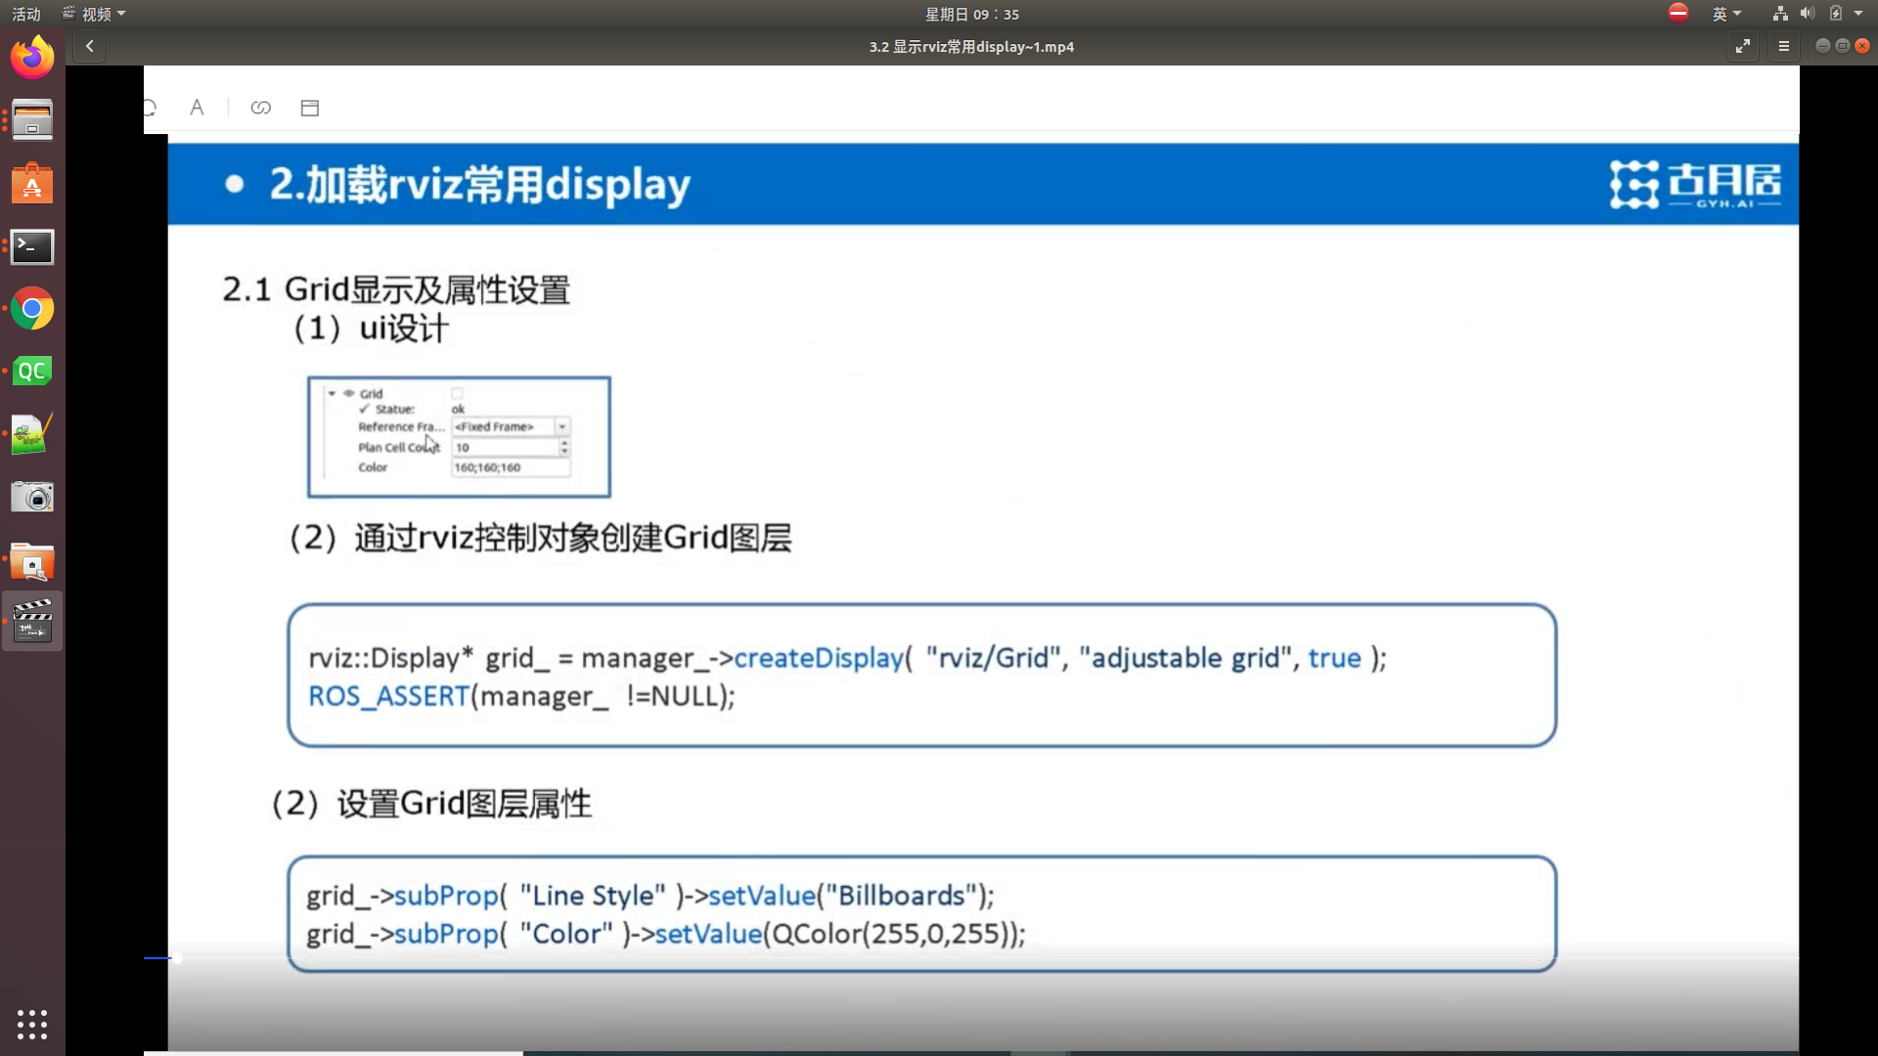Open Ubuntu Software from the dock
The height and width of the screenshot is (1056, 1878).
tap(32, 184)
